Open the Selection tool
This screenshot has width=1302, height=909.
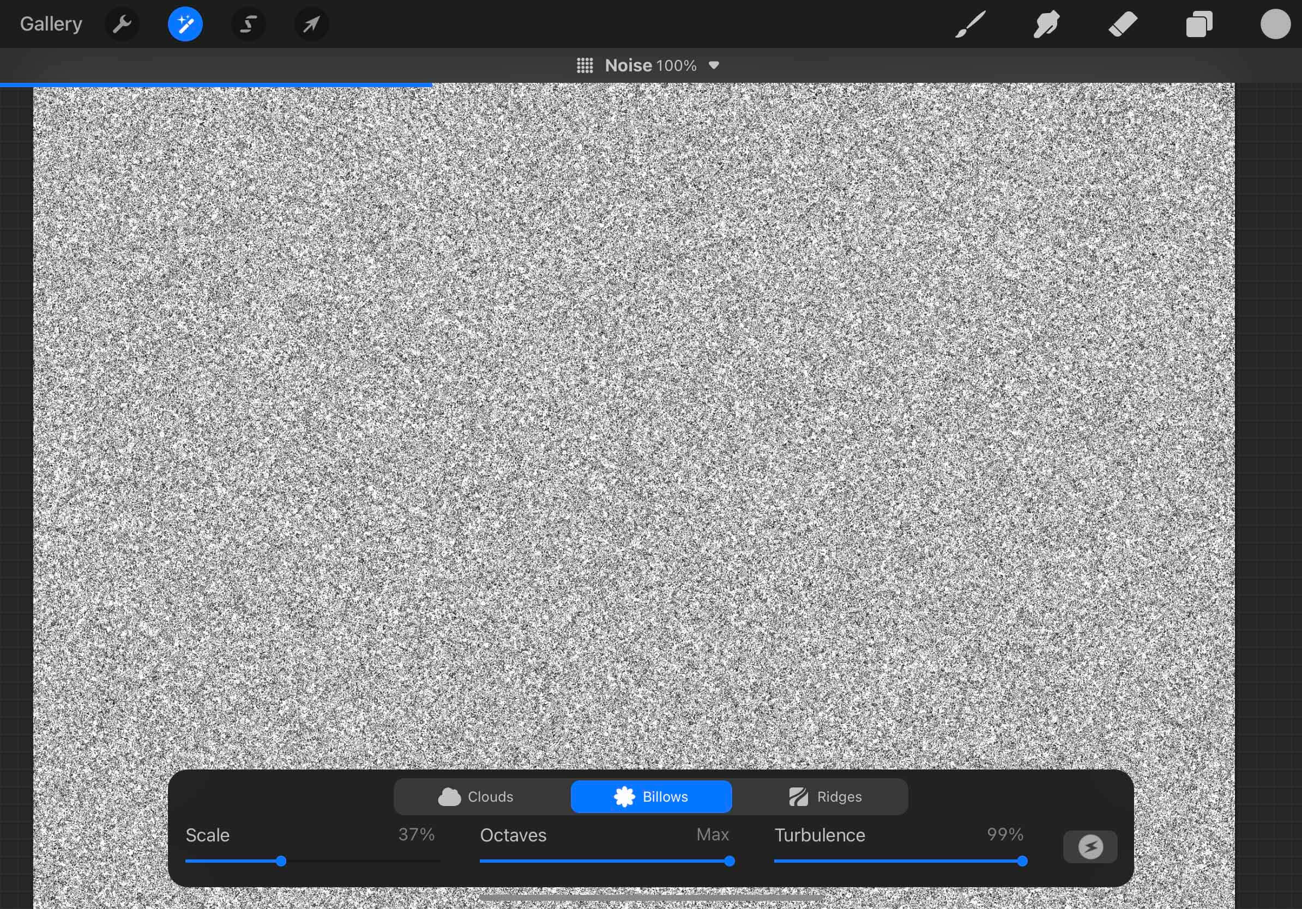(248, 24)
